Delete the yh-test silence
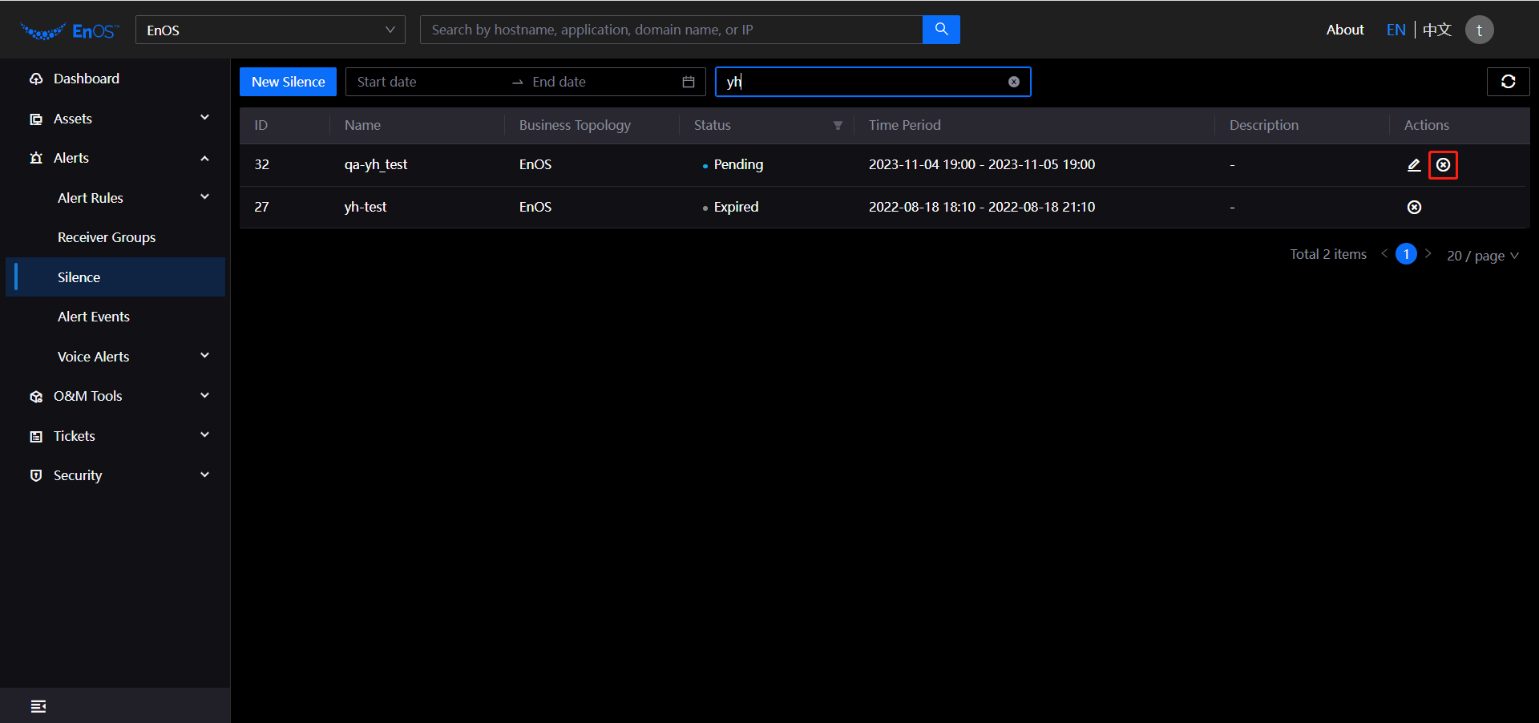This screenshot has width=1539, height=723. click(1414, 207)
